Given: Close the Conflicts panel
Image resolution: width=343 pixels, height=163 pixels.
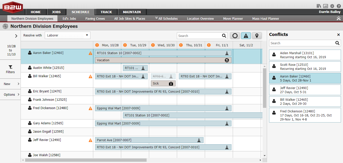Looking at the screenshot, I should 338,35.
